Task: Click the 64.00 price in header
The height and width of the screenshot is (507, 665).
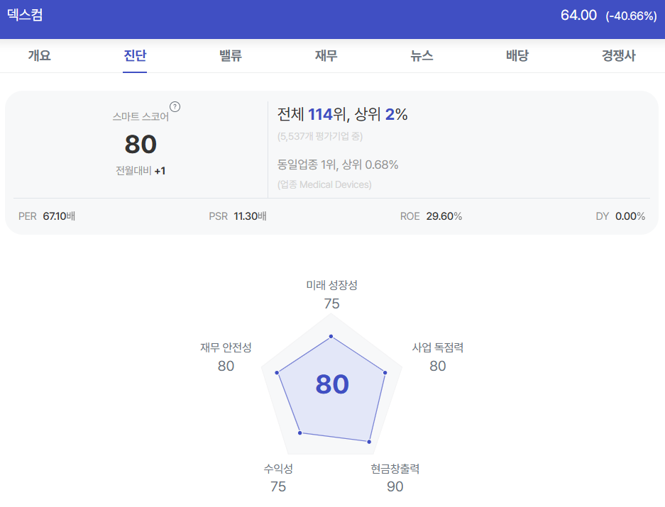Action: [x=578, y=16]
